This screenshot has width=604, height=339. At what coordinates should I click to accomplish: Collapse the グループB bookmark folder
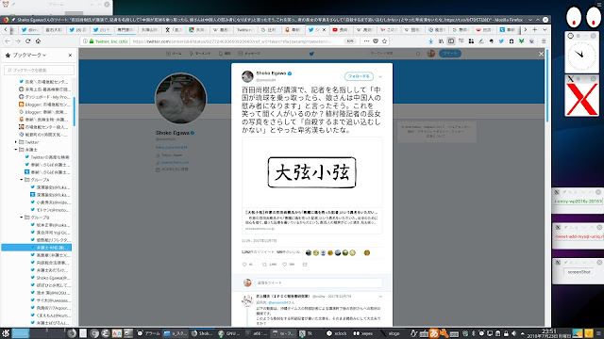22,218
